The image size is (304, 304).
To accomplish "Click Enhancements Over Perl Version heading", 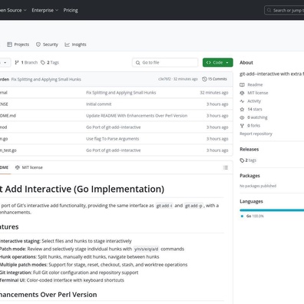I will coord(48,295).
